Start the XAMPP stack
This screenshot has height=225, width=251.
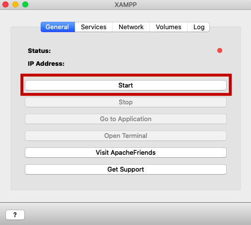coord(125,85)
